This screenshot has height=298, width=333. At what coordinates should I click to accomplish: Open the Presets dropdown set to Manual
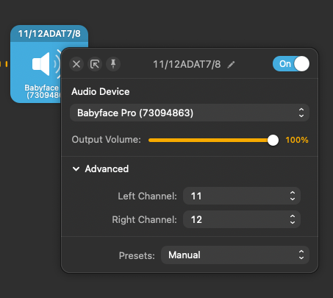click(x=235, y=255)
